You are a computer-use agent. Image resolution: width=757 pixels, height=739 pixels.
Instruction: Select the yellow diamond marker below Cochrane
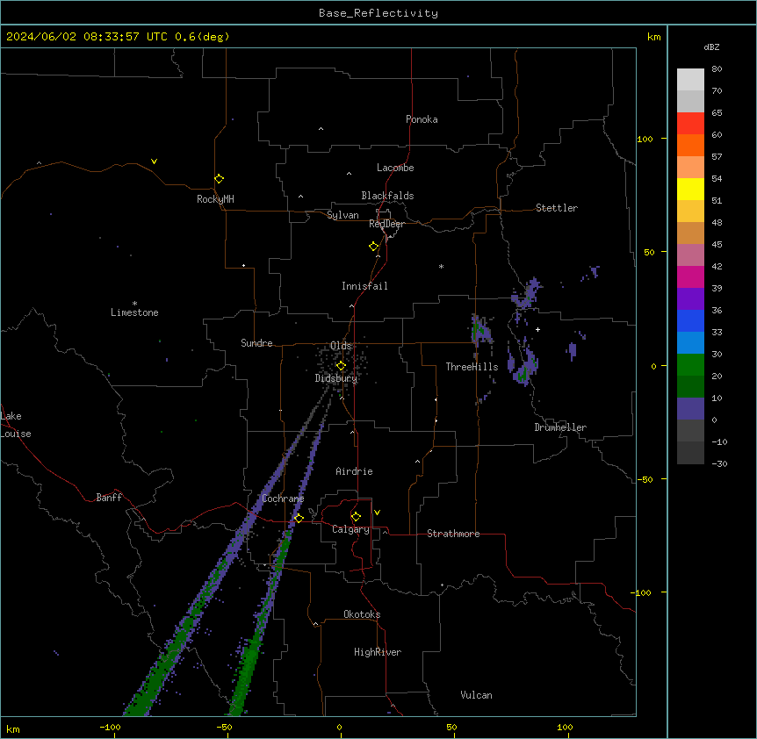299,518
